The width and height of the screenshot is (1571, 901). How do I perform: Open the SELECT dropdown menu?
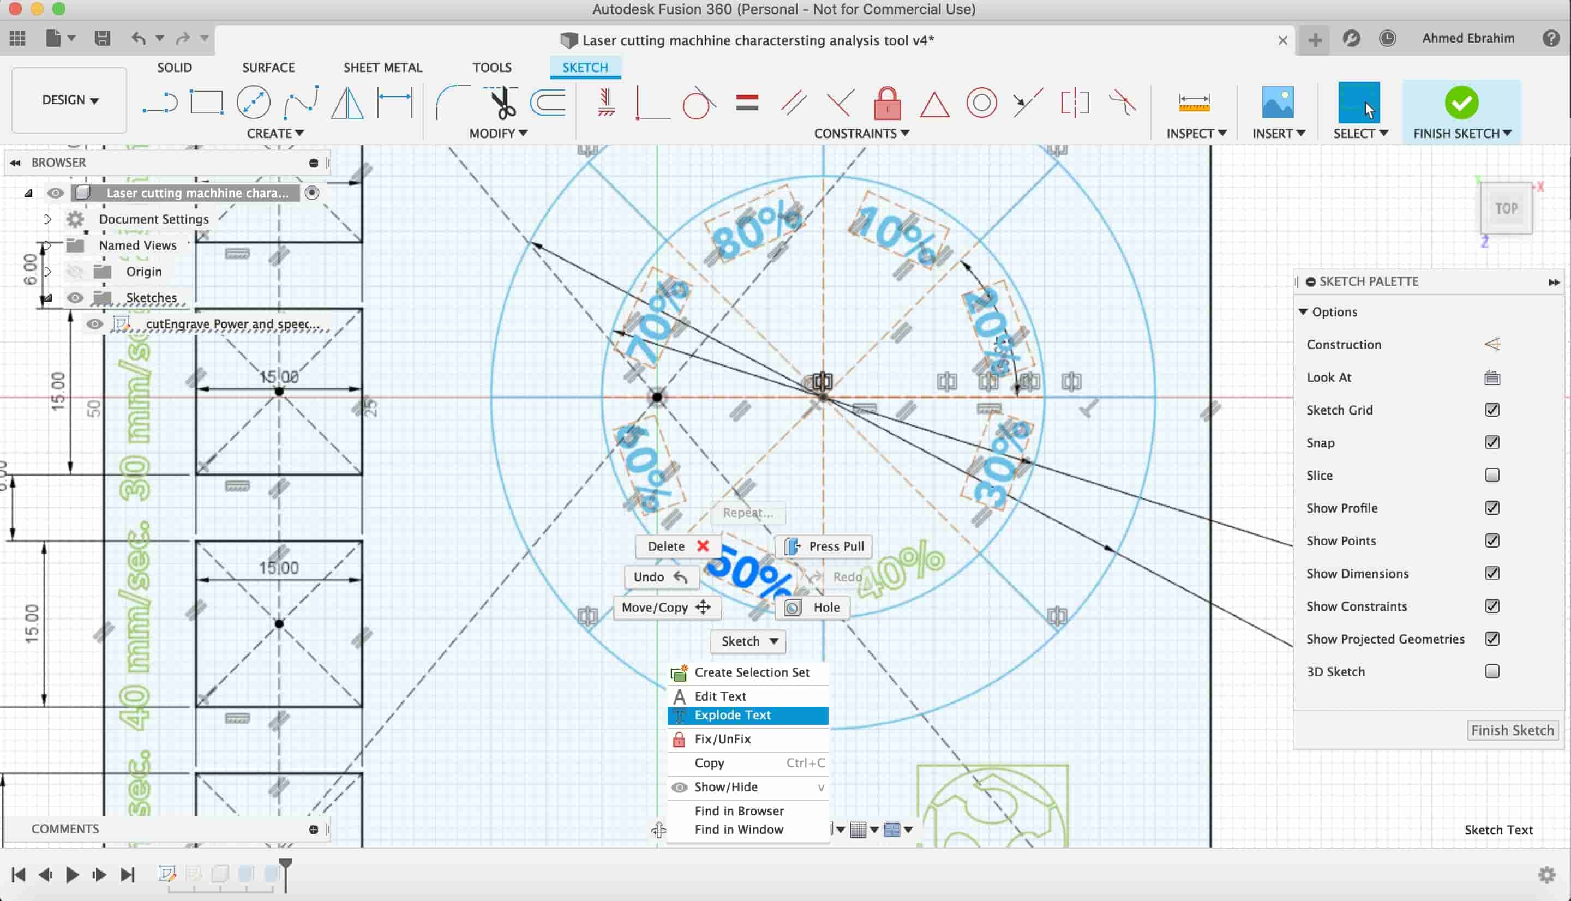point(1360,133)
